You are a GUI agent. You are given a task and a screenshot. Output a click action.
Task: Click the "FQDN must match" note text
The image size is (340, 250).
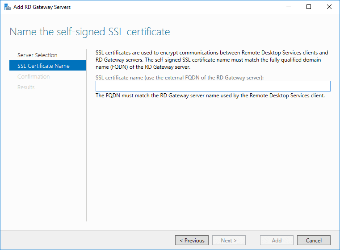[210, 96]
